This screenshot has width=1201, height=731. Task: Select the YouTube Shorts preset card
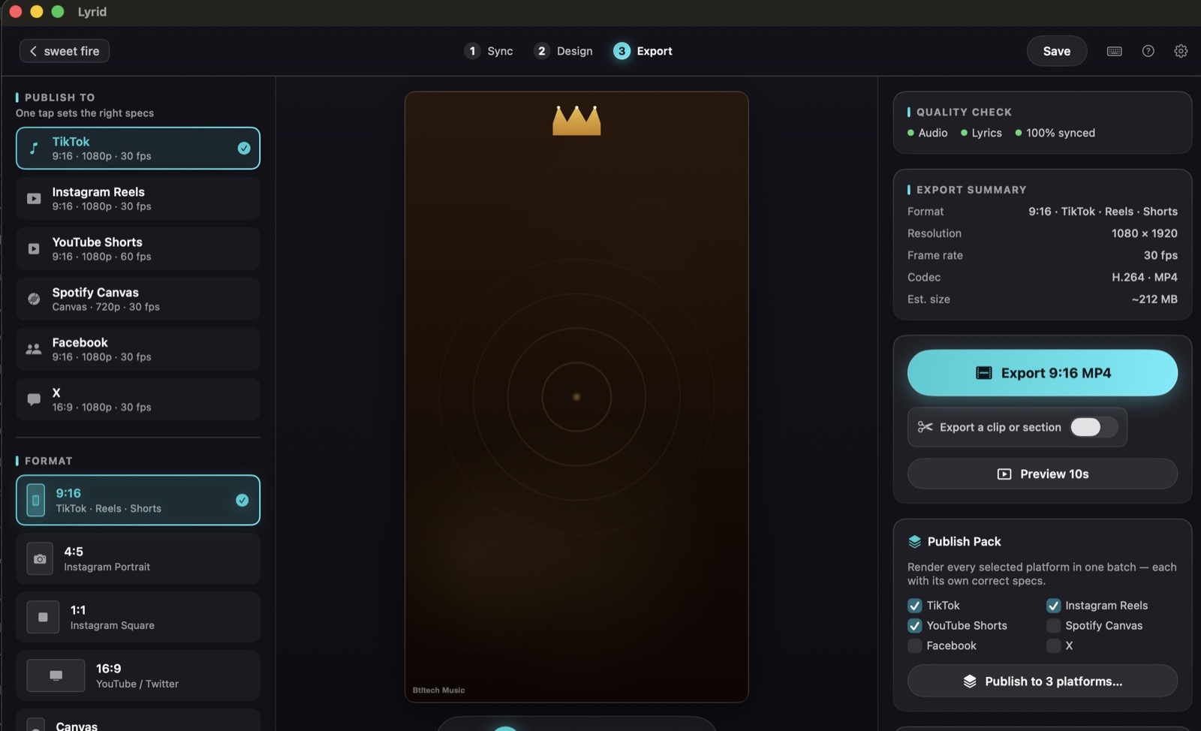tap(138, 248)
